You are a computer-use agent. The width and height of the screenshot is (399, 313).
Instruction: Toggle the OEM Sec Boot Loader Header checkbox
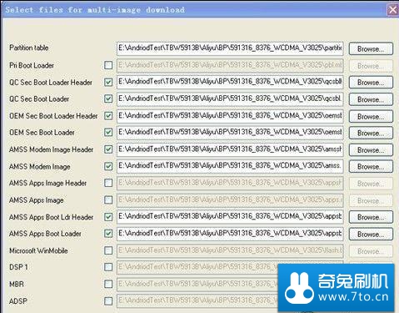click(x=108, y=116)
